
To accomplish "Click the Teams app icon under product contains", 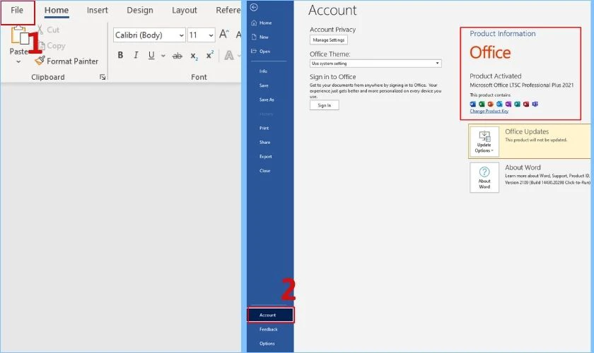I will (x=535, y=104).
